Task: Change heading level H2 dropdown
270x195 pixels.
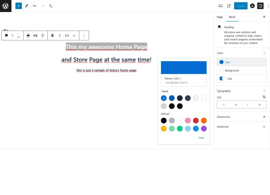Action: point(35,35)
